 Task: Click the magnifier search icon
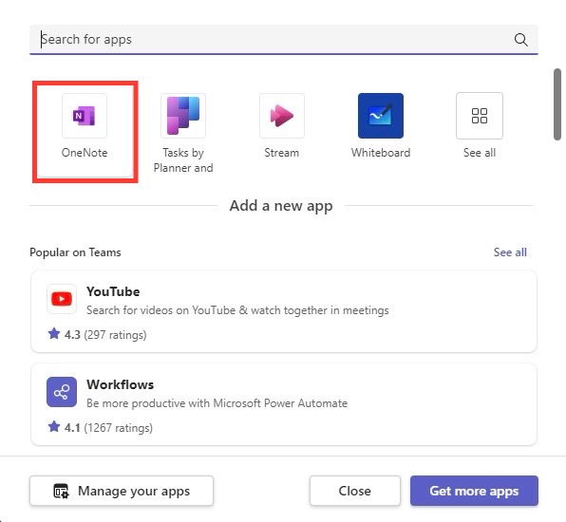coord(520,40)
